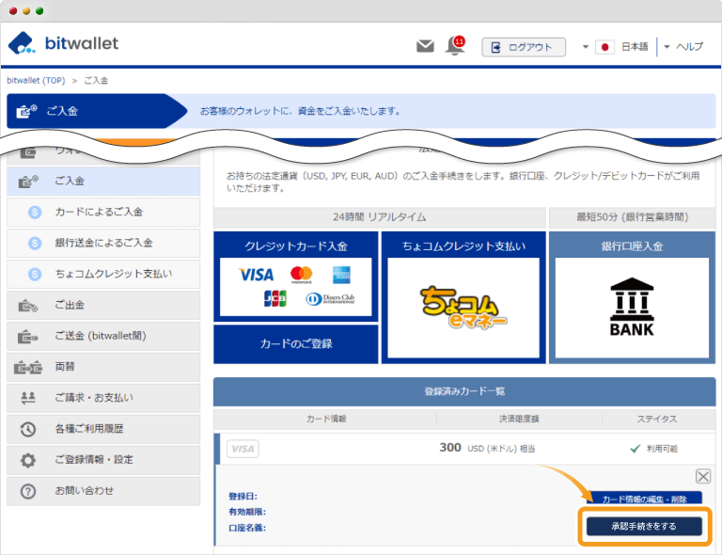The width and height of the screenshot is (722, 555).
Task: Click the Japan flag icon
Action: point(605,47)
